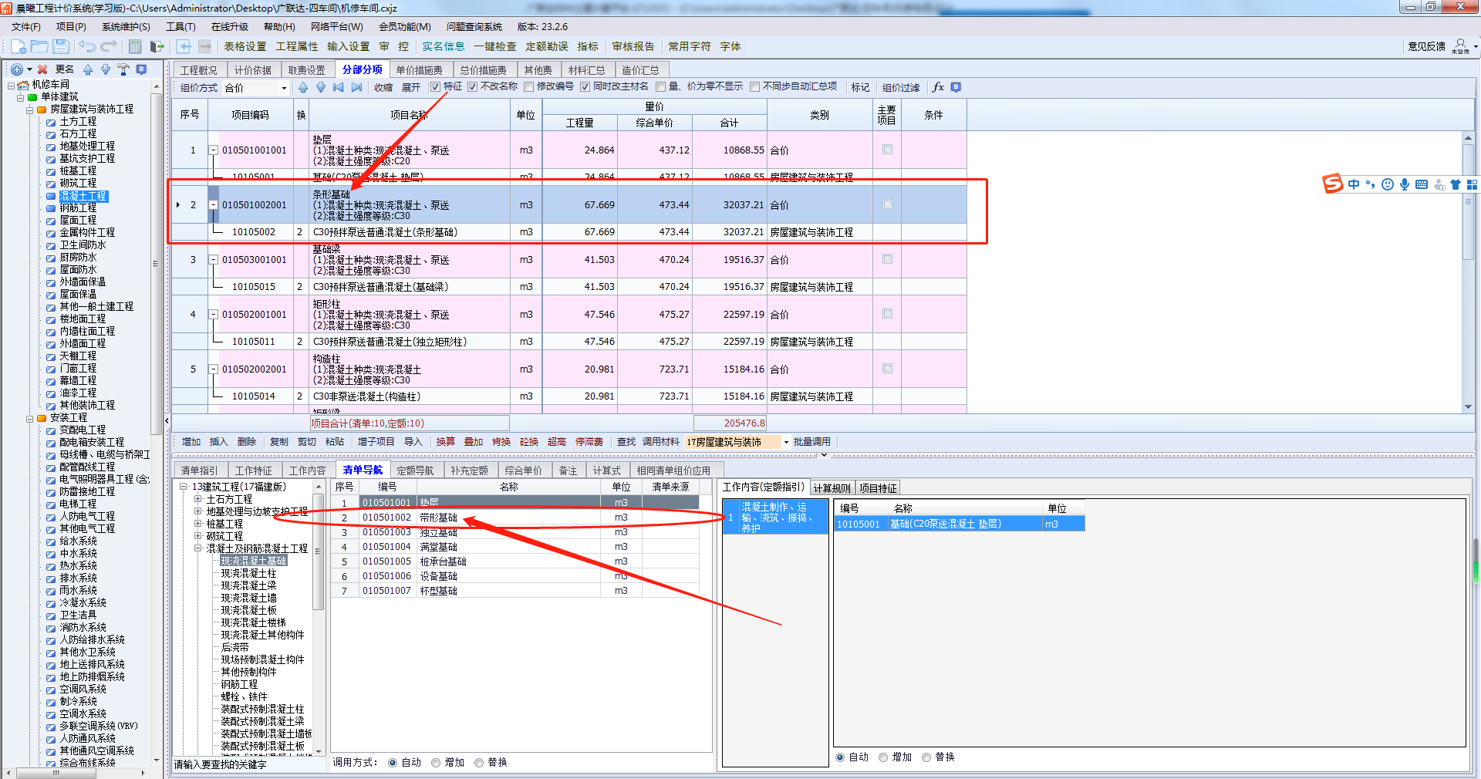The width and height of the screenshot is (1481, 779).
Task: Open the 17房屋建筑与装饰 dropdown
Action: tap(786, 442)
